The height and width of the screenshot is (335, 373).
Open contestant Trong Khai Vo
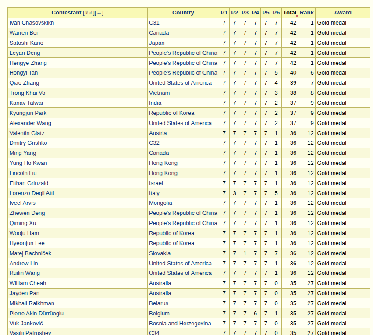point(27,93)
